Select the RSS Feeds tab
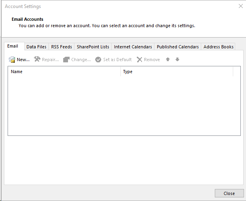 pyautogui.click(x=62, y=47)
